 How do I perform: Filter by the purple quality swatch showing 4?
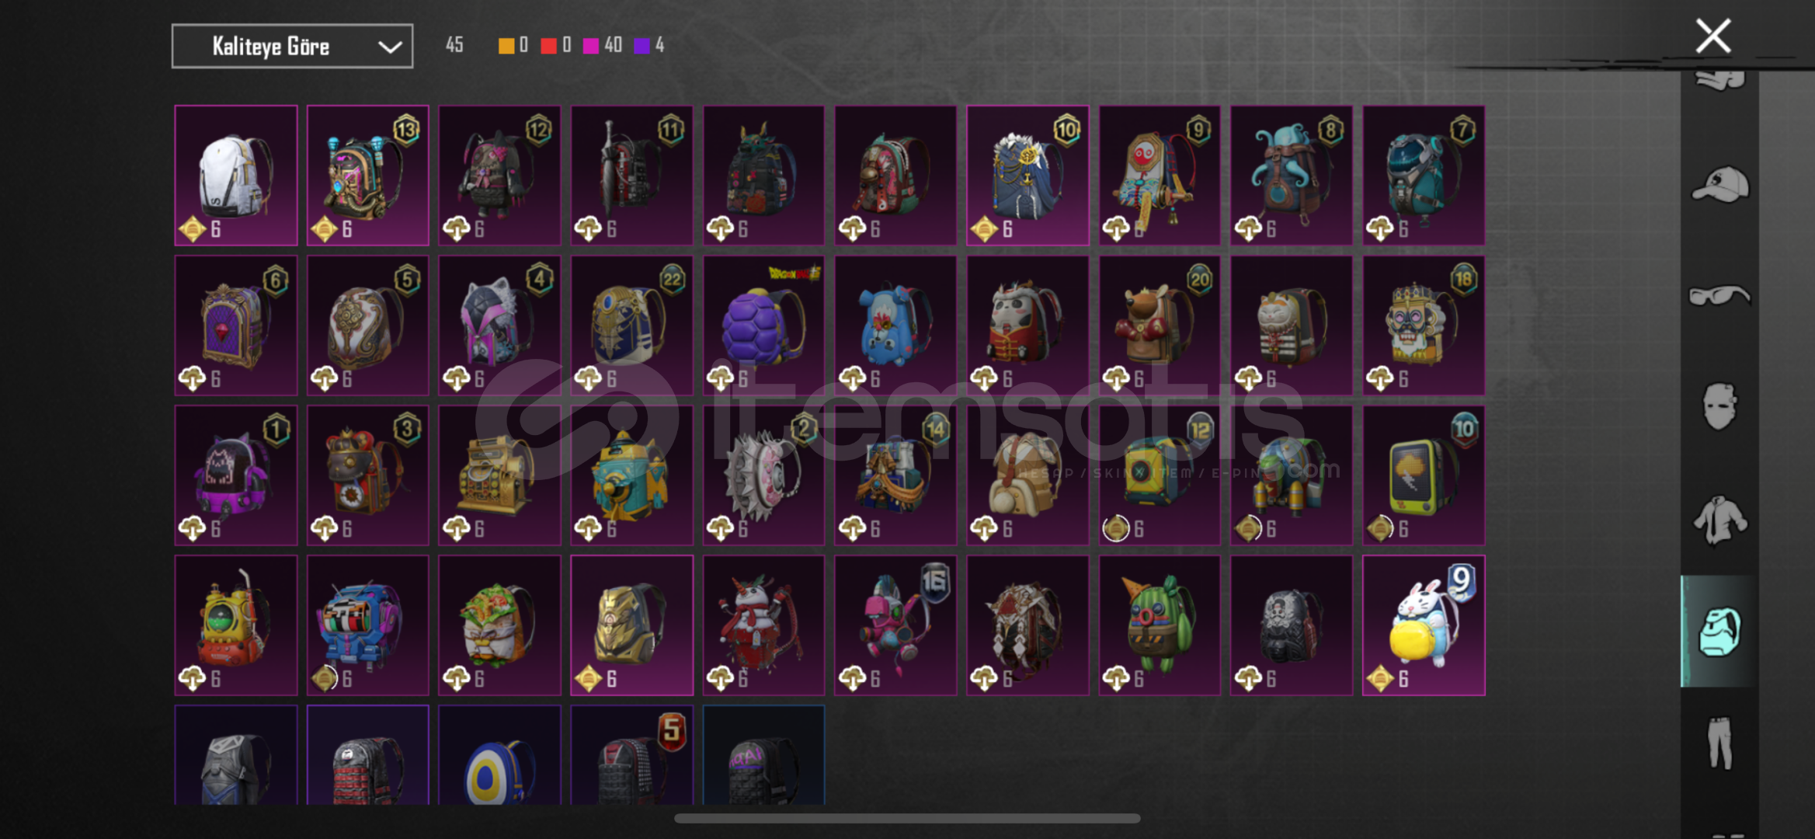642,46
